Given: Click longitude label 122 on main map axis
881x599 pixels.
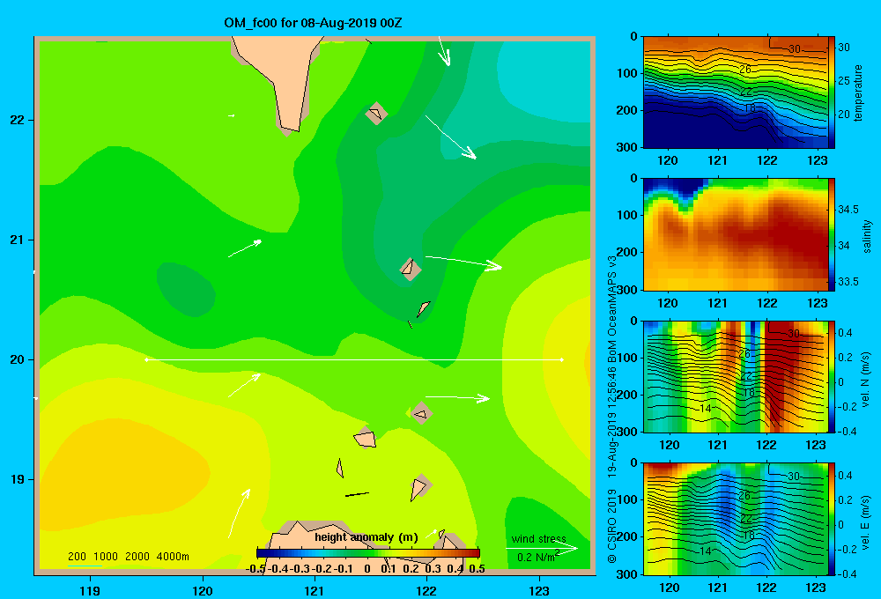Looking at the screenshot, I should click(426, 590).
